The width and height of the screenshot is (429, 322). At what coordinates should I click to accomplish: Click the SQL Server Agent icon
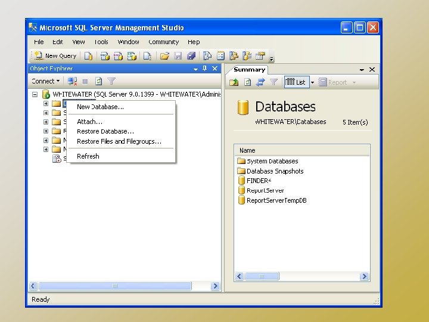coord(57,159)
